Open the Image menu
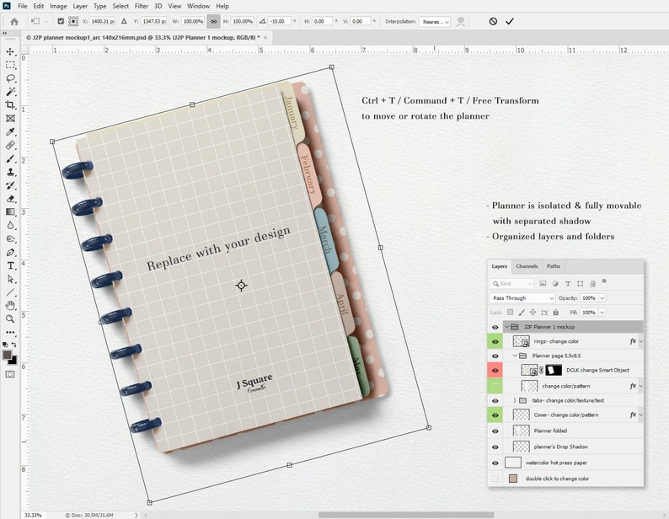The height and width of the screenshot is (519, 669). (58, 6)
